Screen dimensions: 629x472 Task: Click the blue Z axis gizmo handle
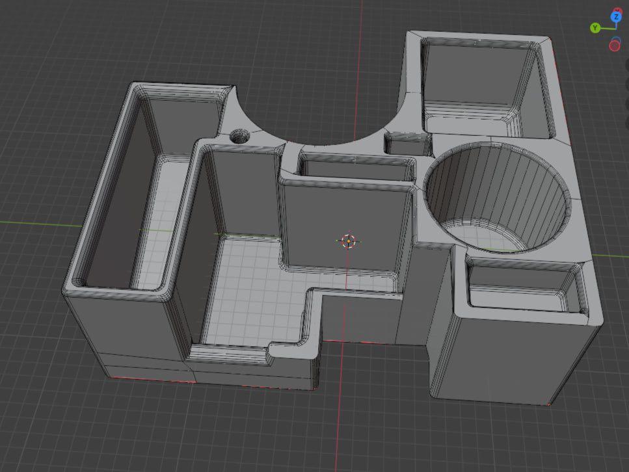click(x=616, y=17)
